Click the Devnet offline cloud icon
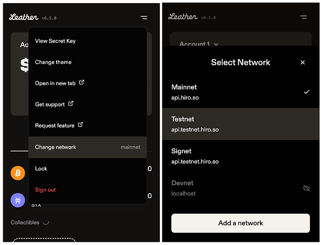This screenshot has width=322, height=245. pyautogui.click(x=307, y=188)
